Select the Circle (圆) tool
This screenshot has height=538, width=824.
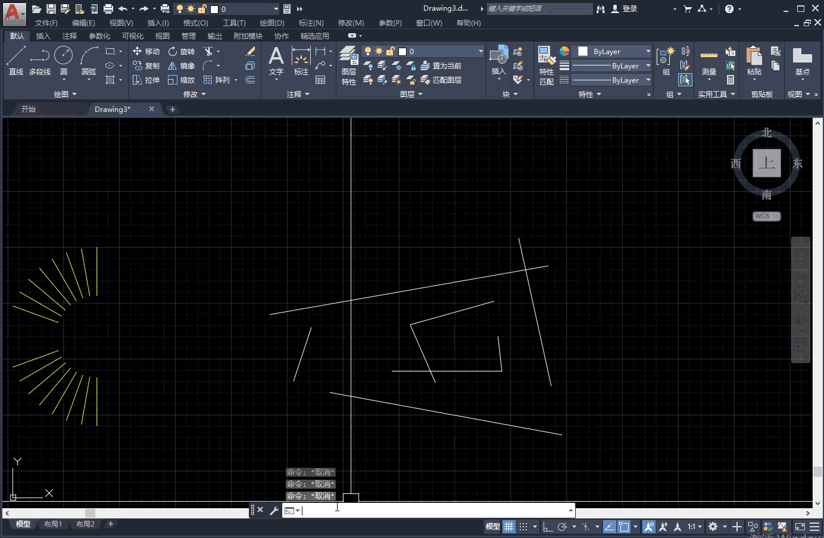(63, 61)
